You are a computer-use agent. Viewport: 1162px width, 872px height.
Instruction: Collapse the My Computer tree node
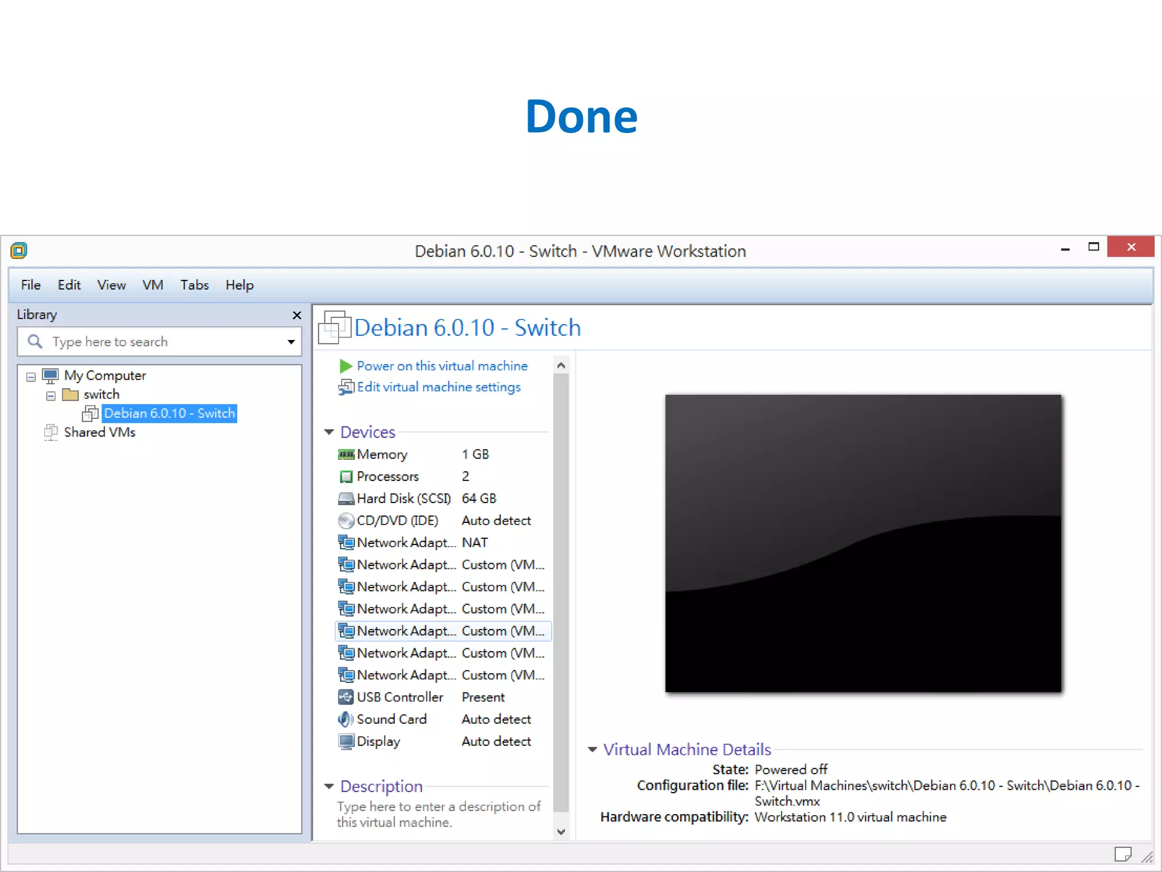[31, 376]
